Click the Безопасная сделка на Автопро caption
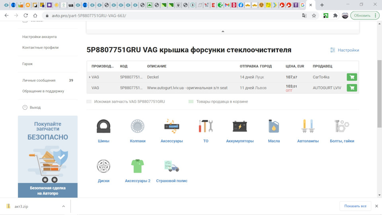The width and height of the screenshot is (382, 215). coord(48,191)
